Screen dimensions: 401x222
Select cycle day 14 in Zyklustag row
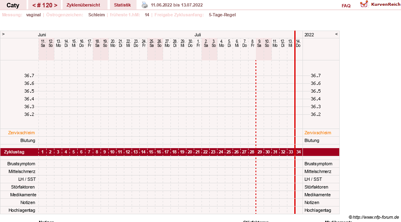coord(143,152)
